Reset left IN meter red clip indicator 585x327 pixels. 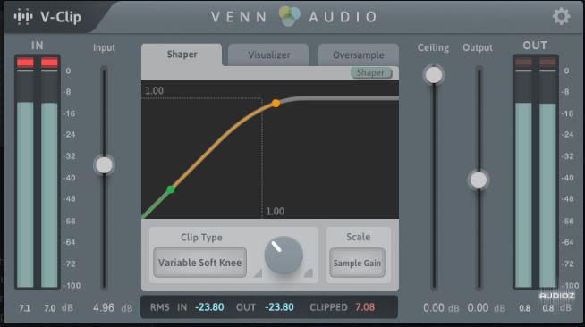tap(25, 63)
